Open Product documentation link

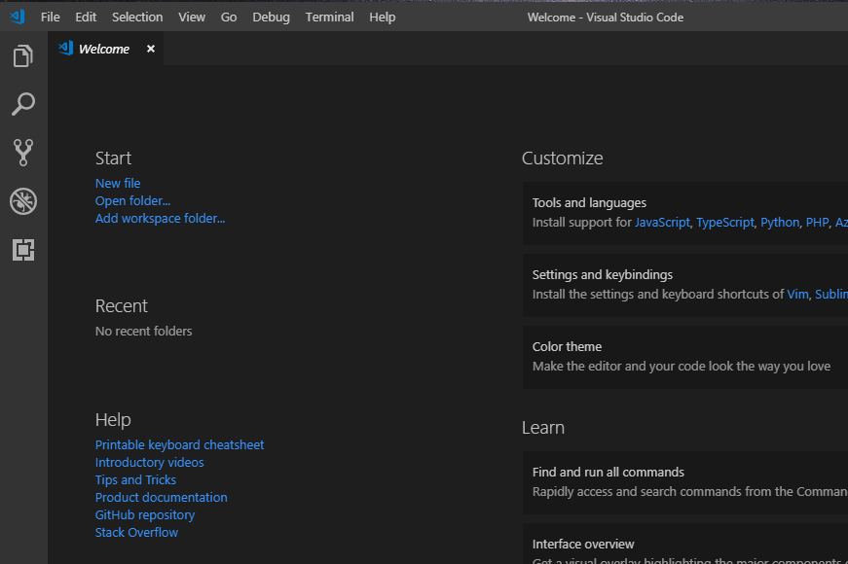tap(162, 497)
